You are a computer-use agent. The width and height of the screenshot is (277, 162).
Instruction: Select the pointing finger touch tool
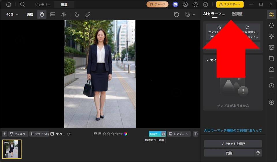77,14
